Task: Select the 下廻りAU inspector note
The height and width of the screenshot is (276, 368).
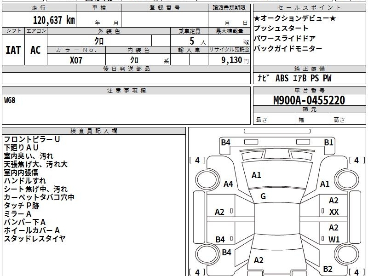Action: pos(21,148)
